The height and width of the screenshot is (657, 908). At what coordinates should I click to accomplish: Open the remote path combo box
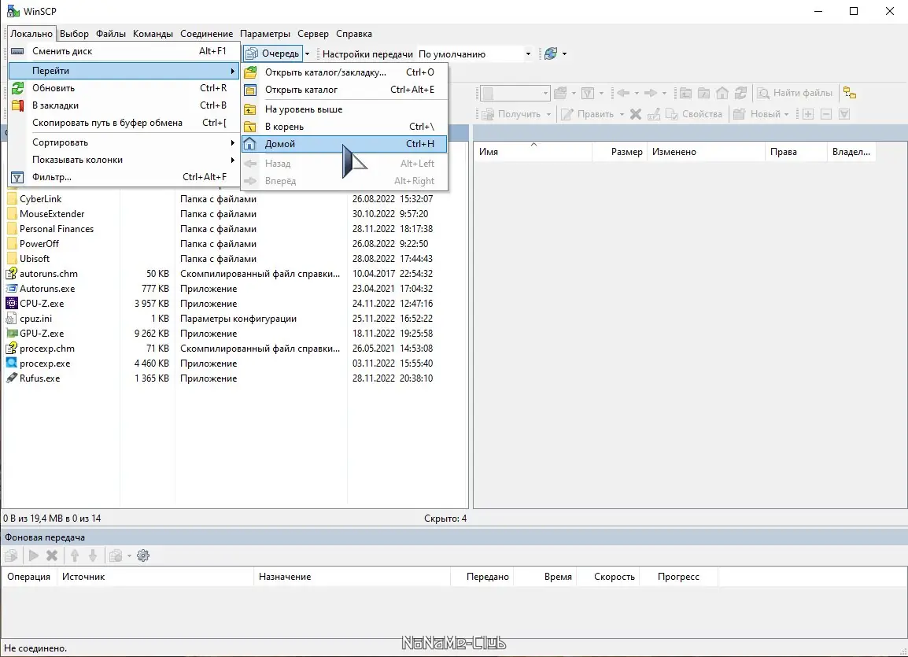(x=515, y=93)
